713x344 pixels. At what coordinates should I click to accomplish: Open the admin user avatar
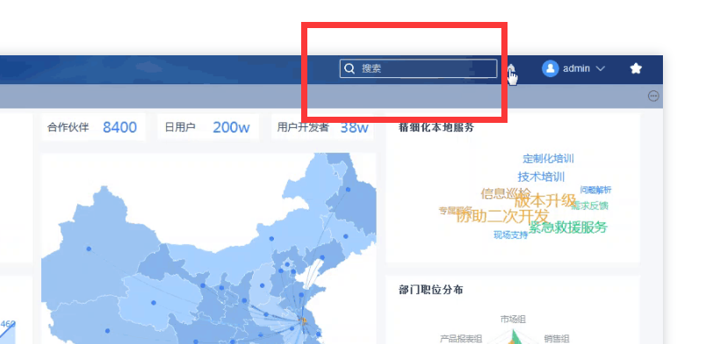pos(551,68)
